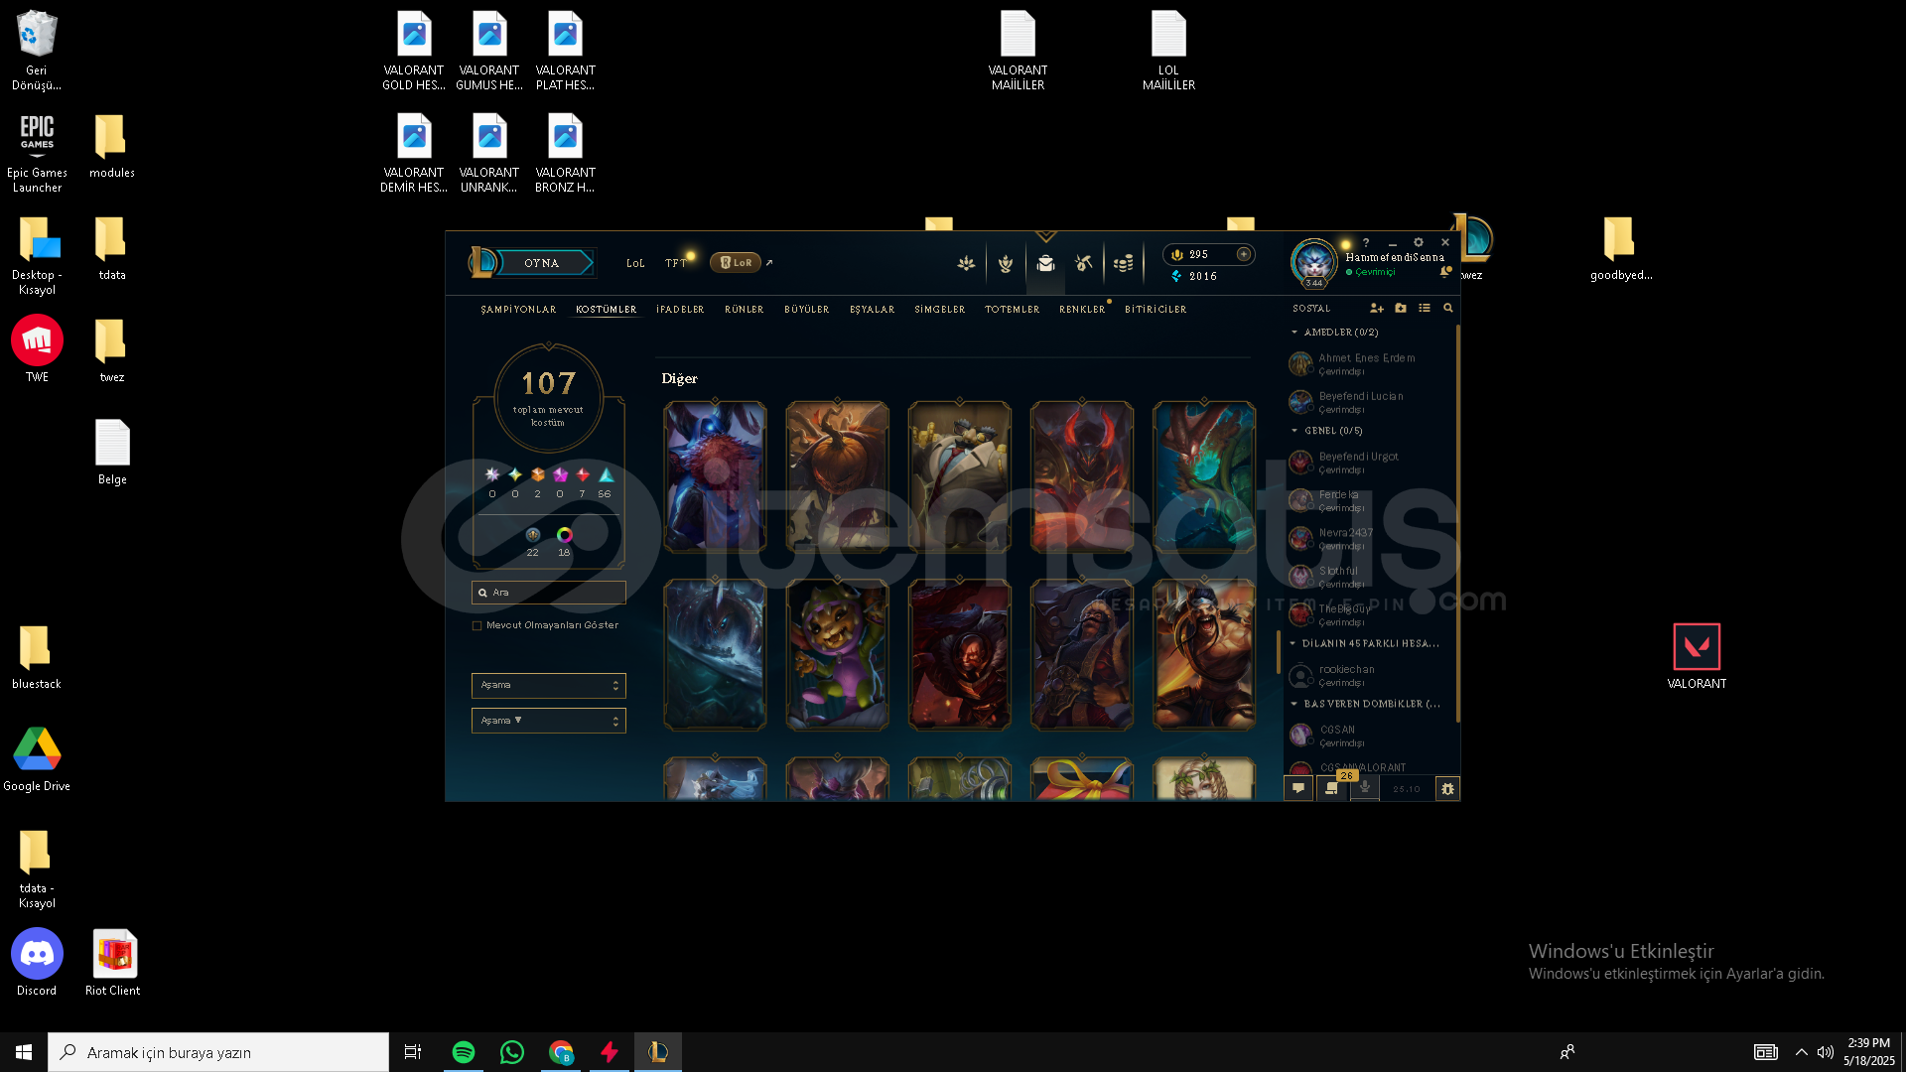Switch to the BİTİRİCİLER tab

click(x=1156, y=310)
